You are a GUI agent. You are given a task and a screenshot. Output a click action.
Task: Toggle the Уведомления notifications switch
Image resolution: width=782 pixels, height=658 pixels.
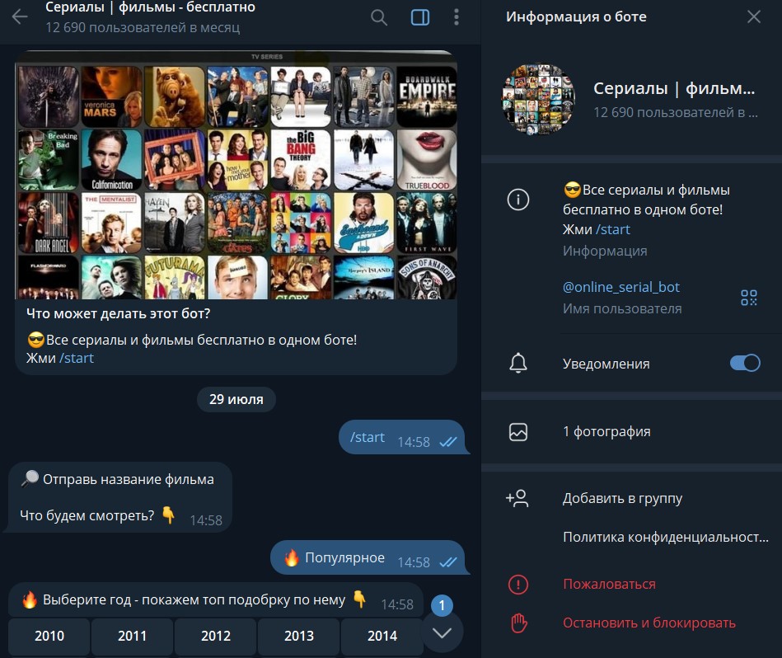pyautogui.click(x=744, y=364)
